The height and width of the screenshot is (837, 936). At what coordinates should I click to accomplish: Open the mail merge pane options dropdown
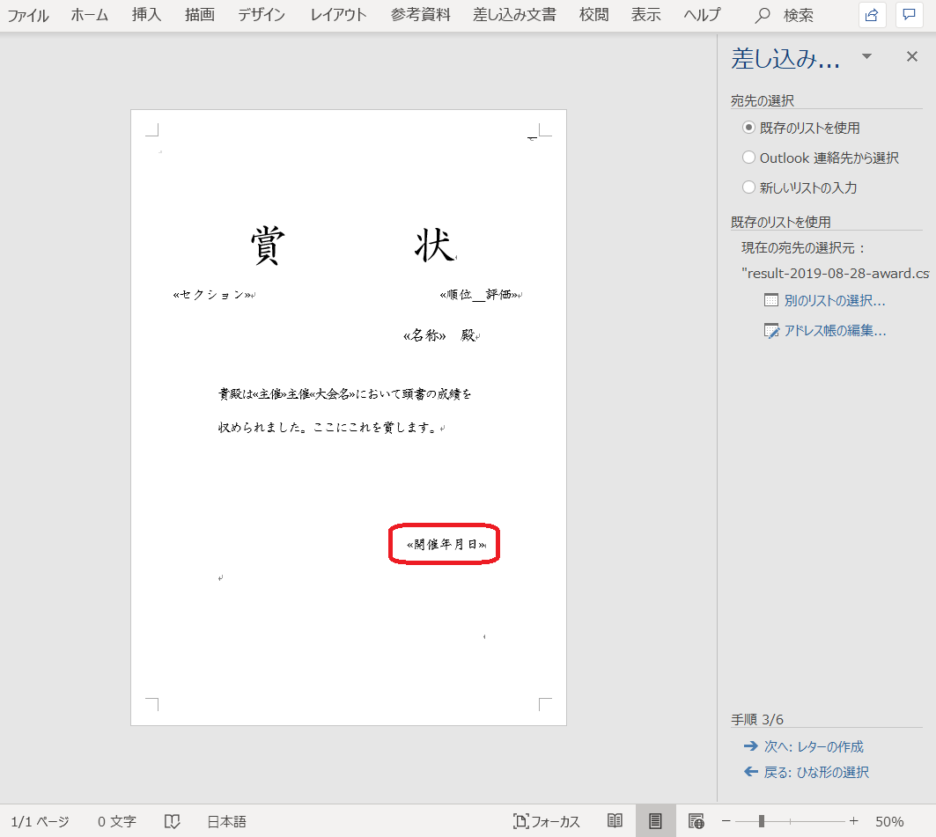866,56
